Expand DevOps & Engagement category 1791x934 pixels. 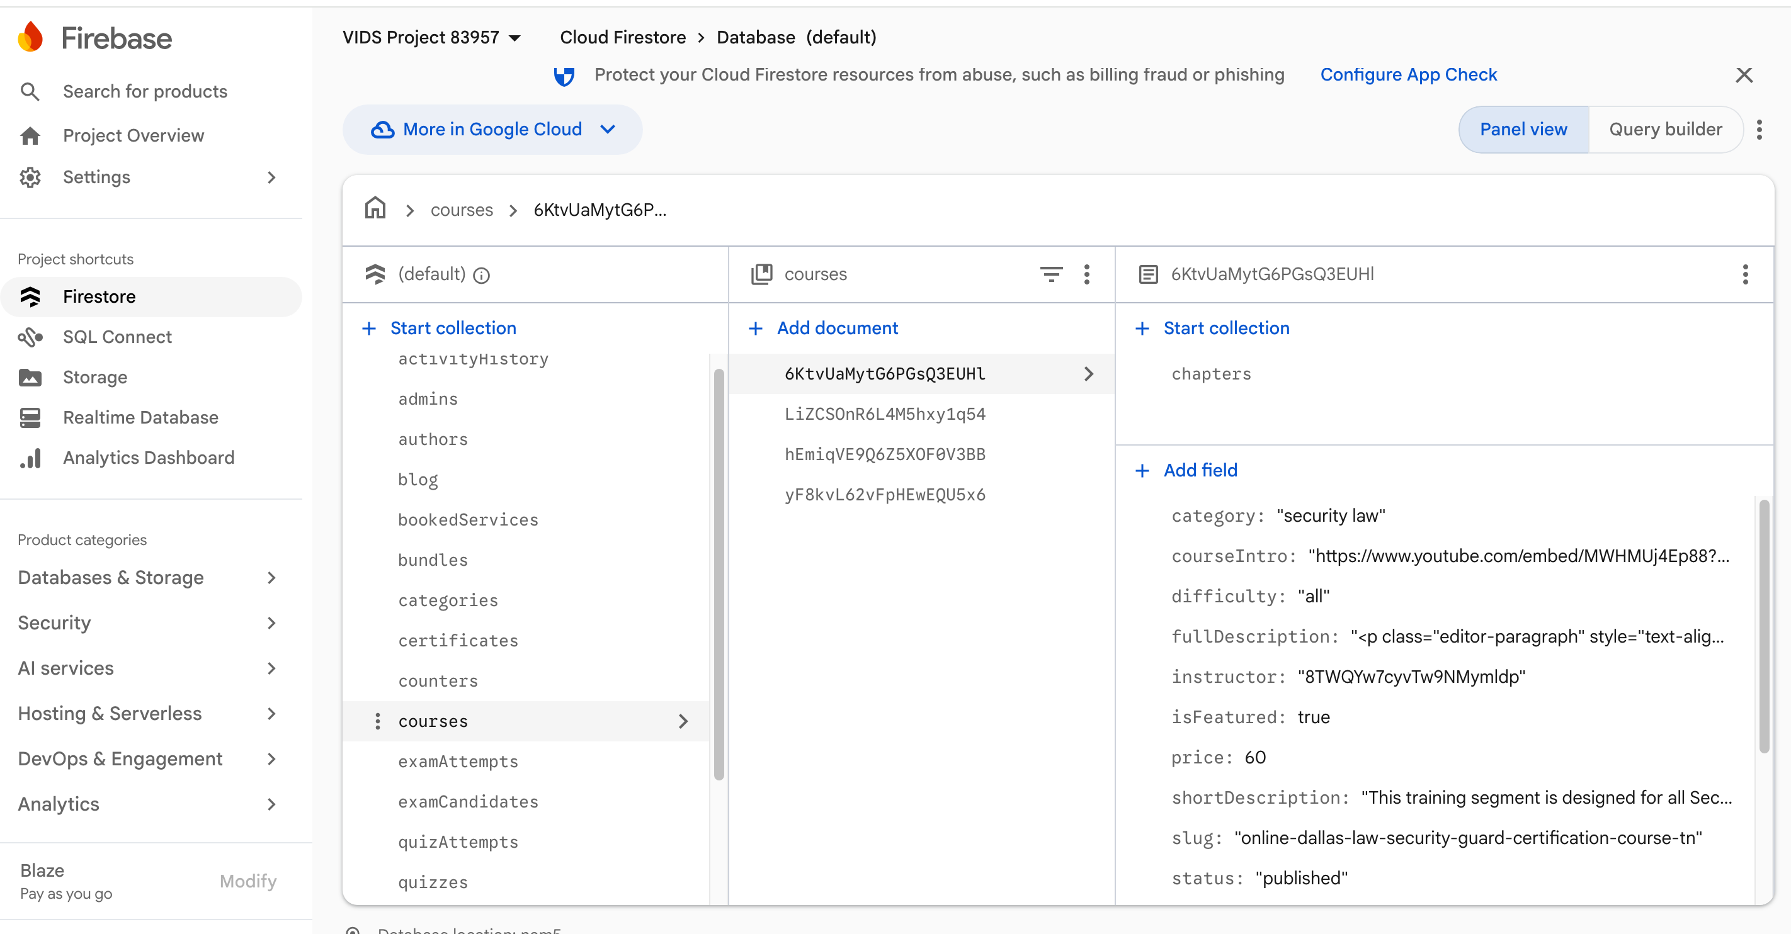pyautogui.click(x=148, y=758)
